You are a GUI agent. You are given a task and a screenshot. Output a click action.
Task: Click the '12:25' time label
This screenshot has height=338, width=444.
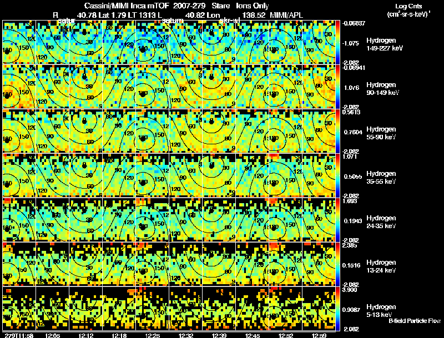tap(153, 335)
